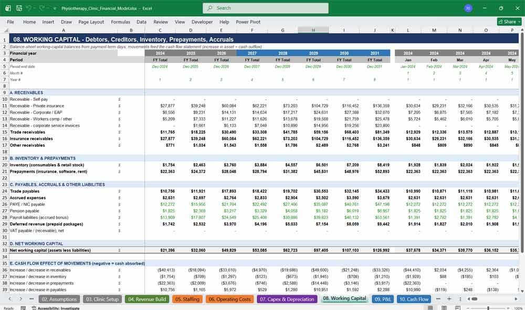Switch to the 10. Cash Flow sheet
The width and height of the screenshot is (525, 310).
[x=414, y=300]
